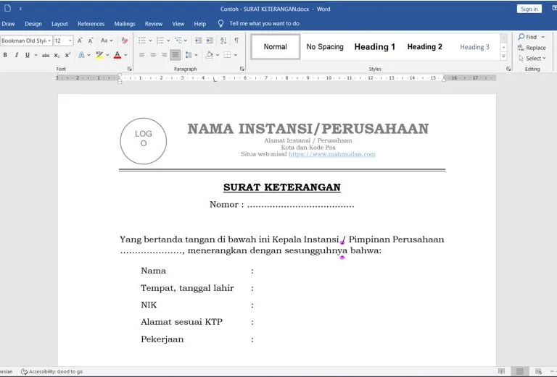Click Tell me what you want to do
Screen dimensions: 557x377
coord(264,23)
